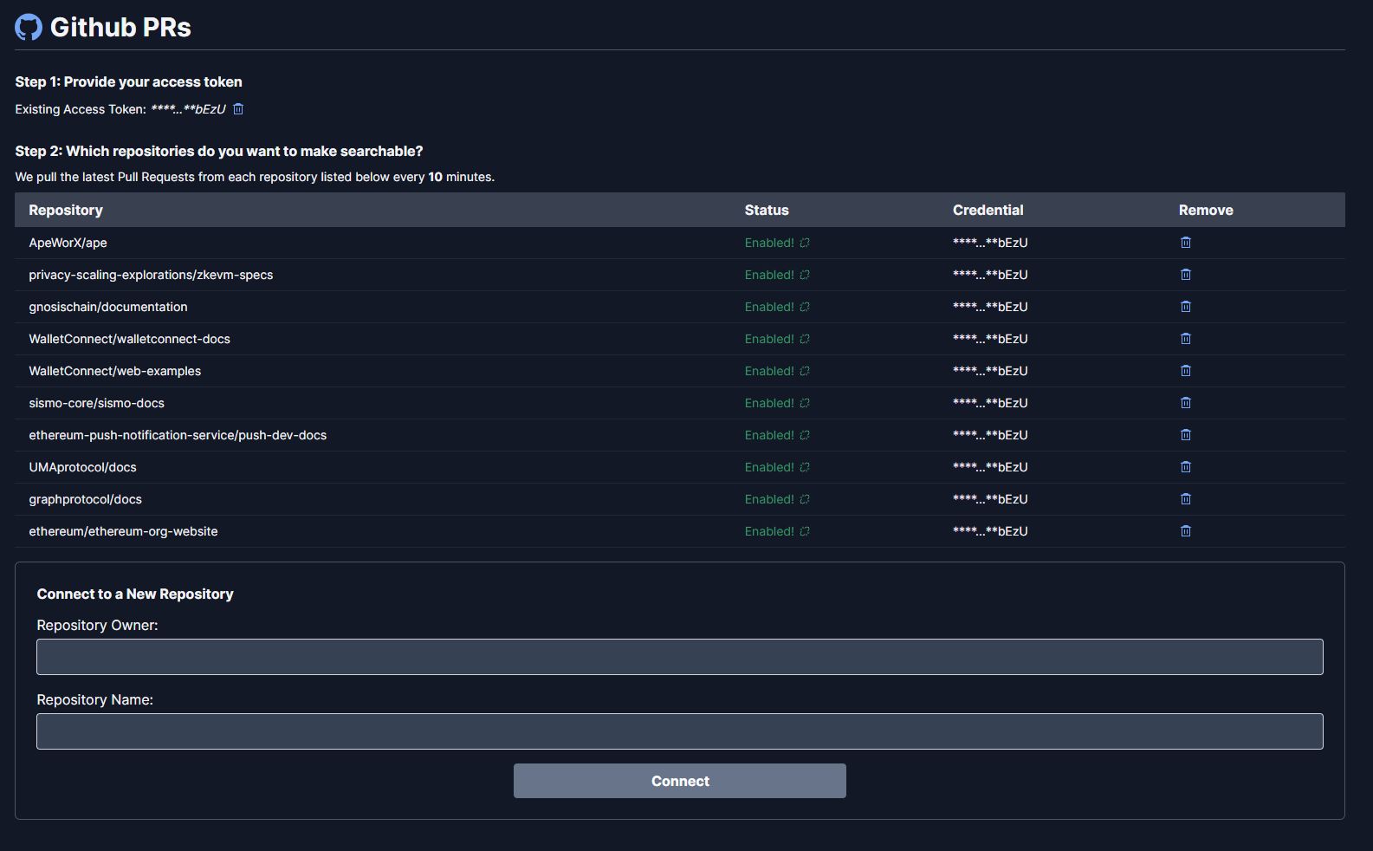
Task: Click refresh icon for ApeWorX/ape status
Action: click(x=805, y=243)
